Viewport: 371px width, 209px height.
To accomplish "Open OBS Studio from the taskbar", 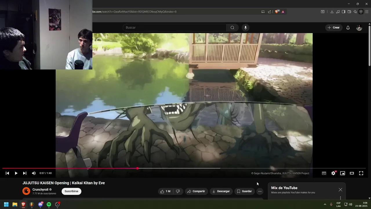I will 57,204.
